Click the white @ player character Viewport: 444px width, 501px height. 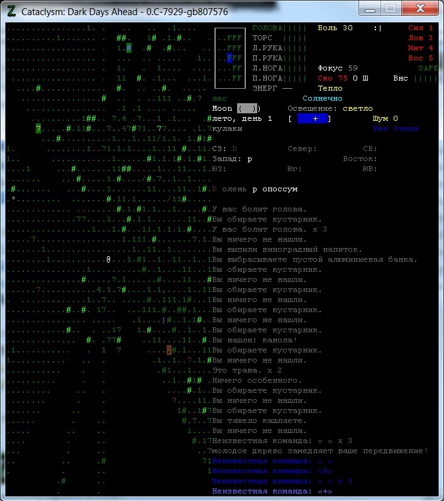(x=108, y=259)
